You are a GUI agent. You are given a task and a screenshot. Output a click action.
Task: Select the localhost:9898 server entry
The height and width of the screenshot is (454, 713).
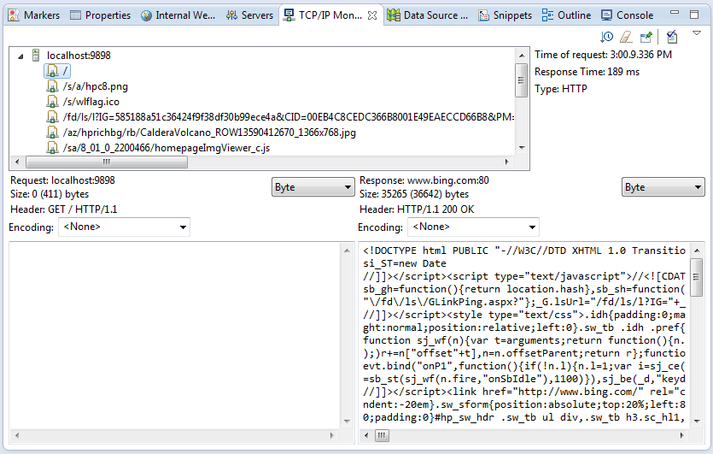click(x=79, y=56)
